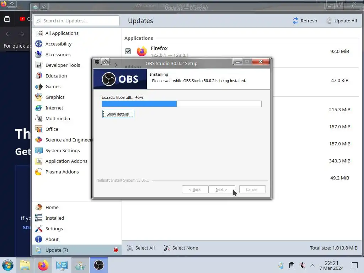Open the Accessories category icon
Image resolution: width=364 pixels, height=273 pixels.
coord(39,54)
